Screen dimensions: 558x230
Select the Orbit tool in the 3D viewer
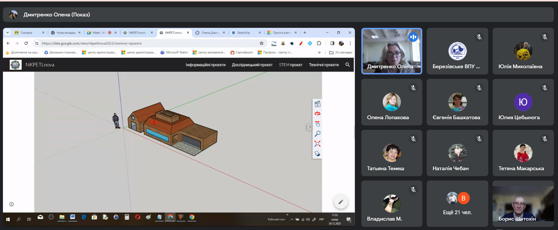(x=317, y=114)
